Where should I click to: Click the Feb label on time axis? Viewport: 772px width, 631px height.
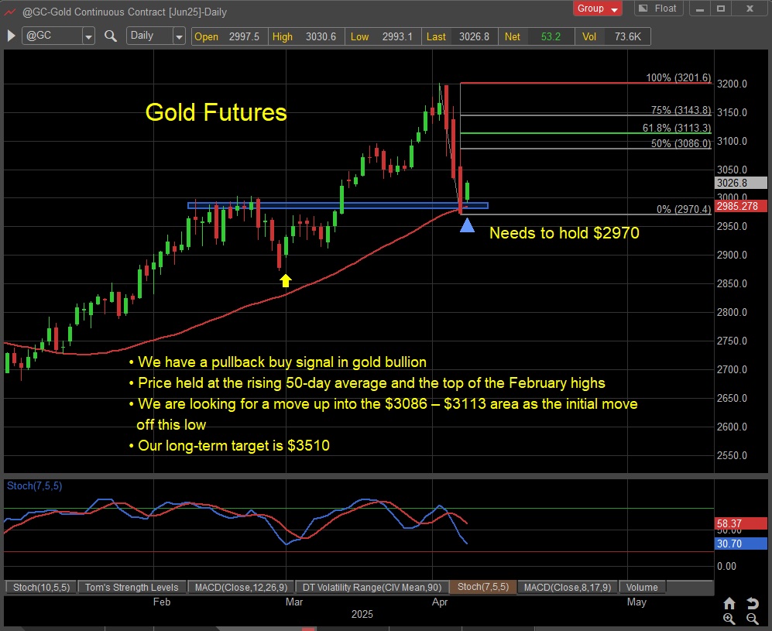[162, 602]
